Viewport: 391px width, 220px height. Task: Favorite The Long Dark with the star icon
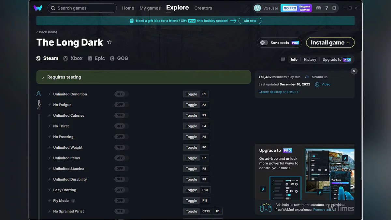[109, 42]
